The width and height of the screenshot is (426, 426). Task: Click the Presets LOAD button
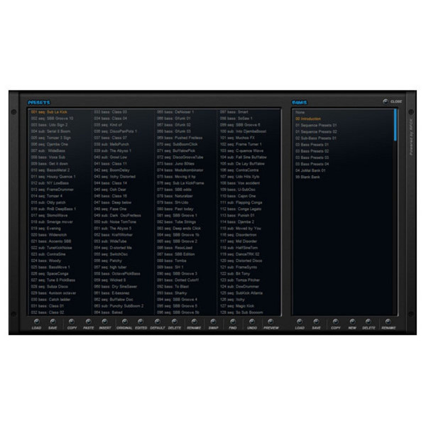36,322
